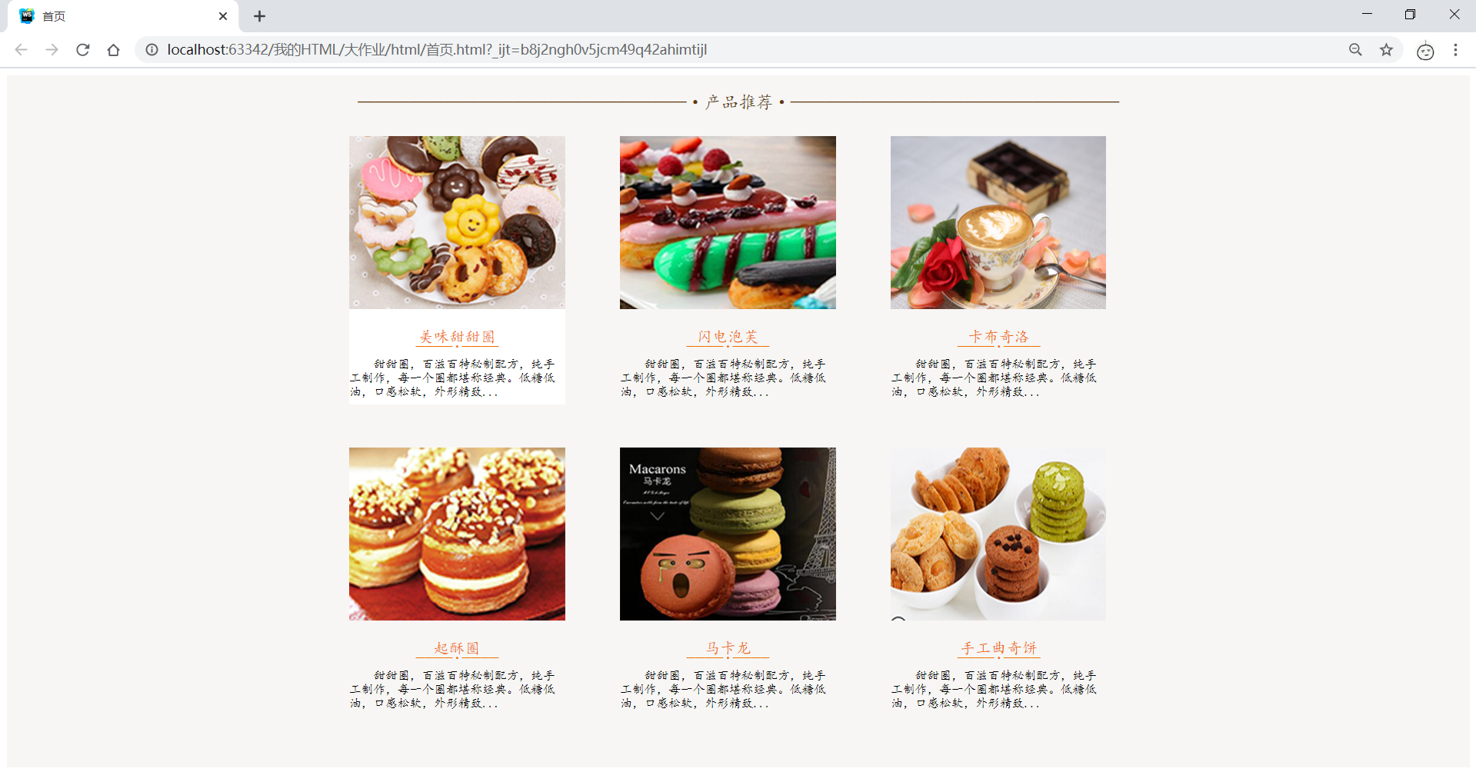Click the description under 起酥圈
Image resolution: width=1476 pixels, height=782 pixels.
453,689
